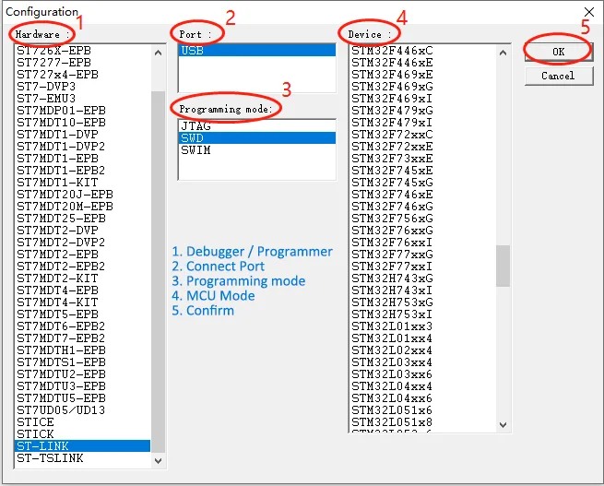
Task: Pick STM32F746xE from Device list
Action: 422,194
